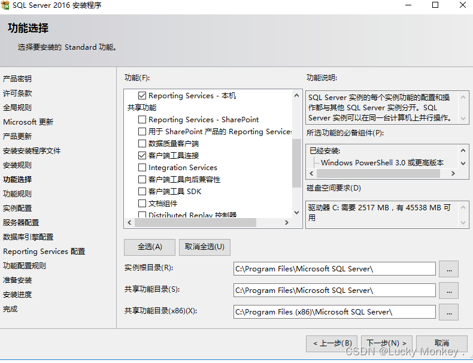Select 功能选择 step in sidebar

tap(17, 180)
